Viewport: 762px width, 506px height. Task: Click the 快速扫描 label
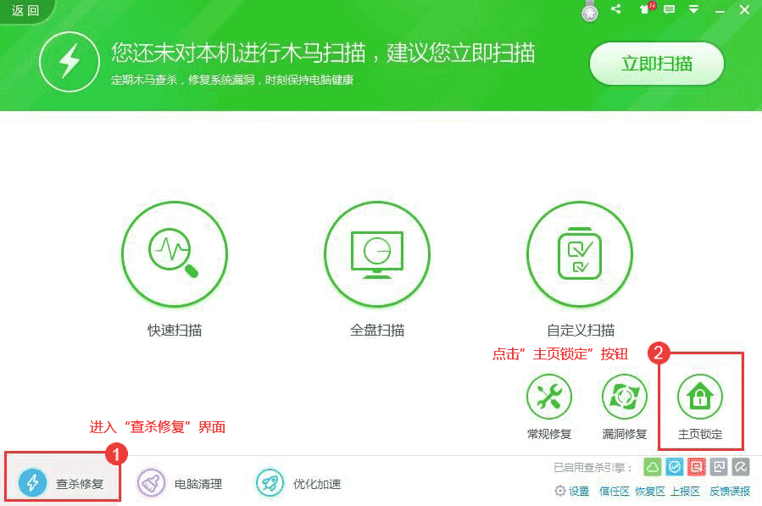pyautogui.click(x=175, y=331)
